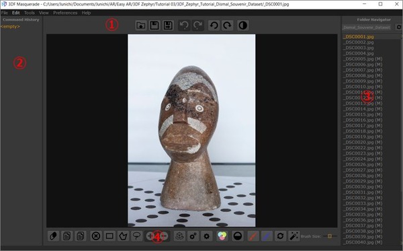Select _DSC0027.jpg (M) in the file list
The width and height of the screenshot is (403, 251).
[363, 170]
